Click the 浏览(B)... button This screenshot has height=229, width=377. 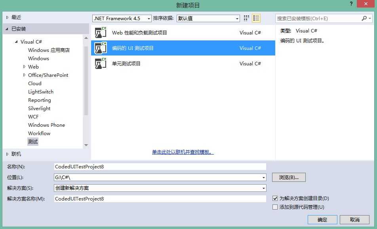point(289,177)
